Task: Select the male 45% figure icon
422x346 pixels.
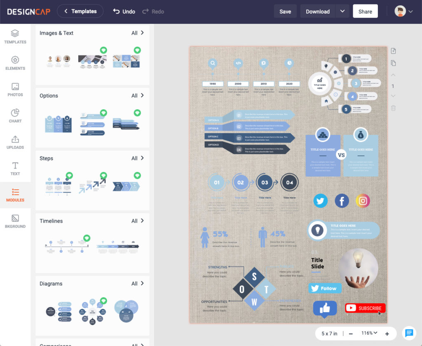Action: [263, 237]
